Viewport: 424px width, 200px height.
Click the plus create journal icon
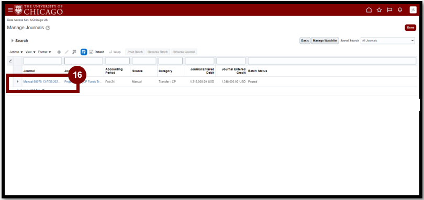[59, 52]
